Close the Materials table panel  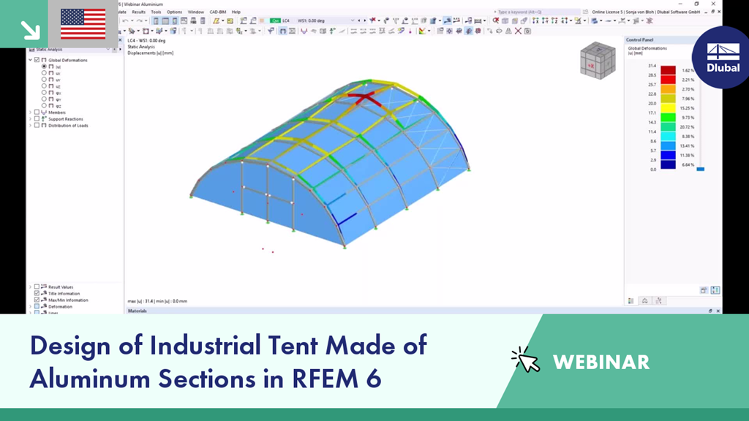click(x=718, y=311)
